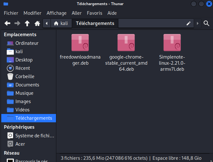Click the Simplenote-linux-2.21.0-armv7l.deb file name

[172, 63]
